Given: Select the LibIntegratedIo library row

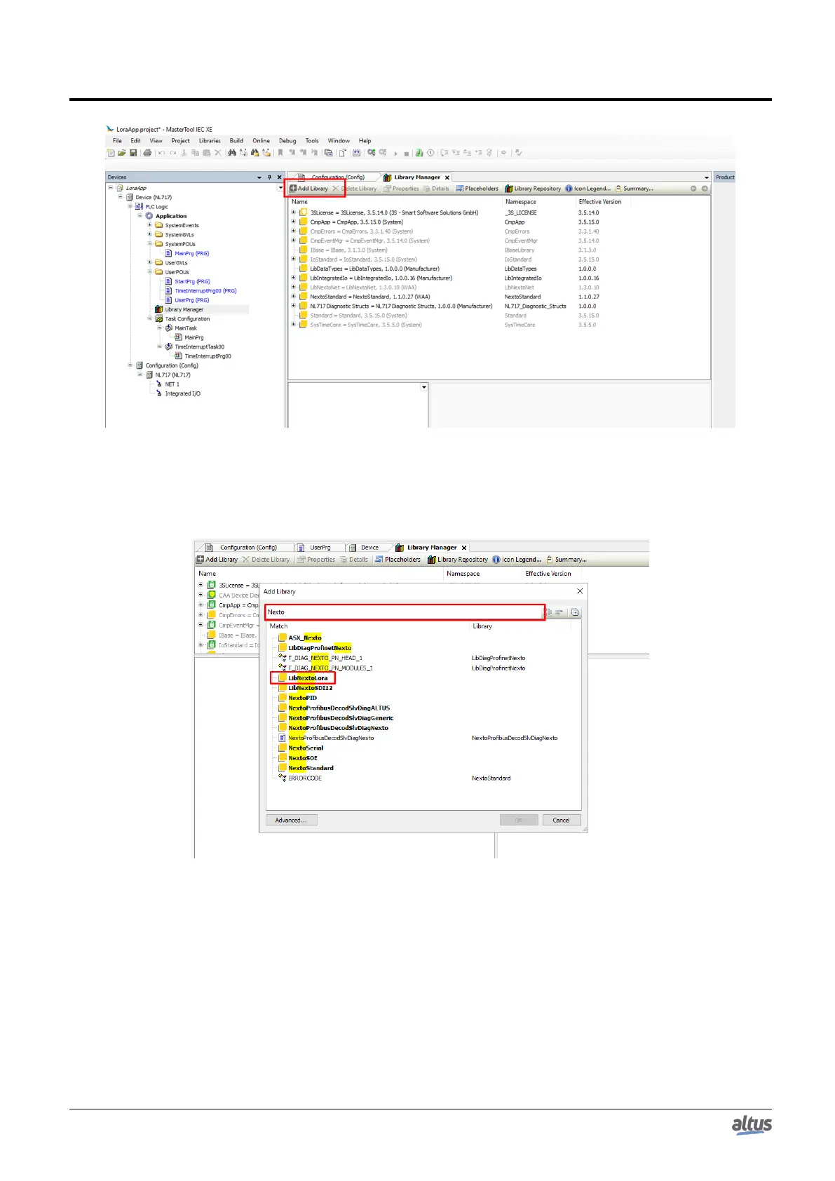Looking at the screenshot, I should 381,278.
